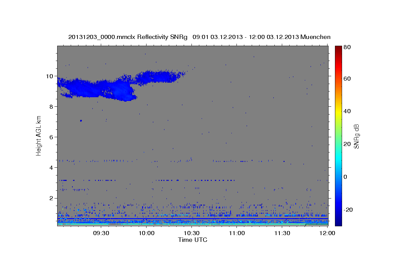
Task: Click the 20 value on the colorbar
Action: [x=347, y=144]
